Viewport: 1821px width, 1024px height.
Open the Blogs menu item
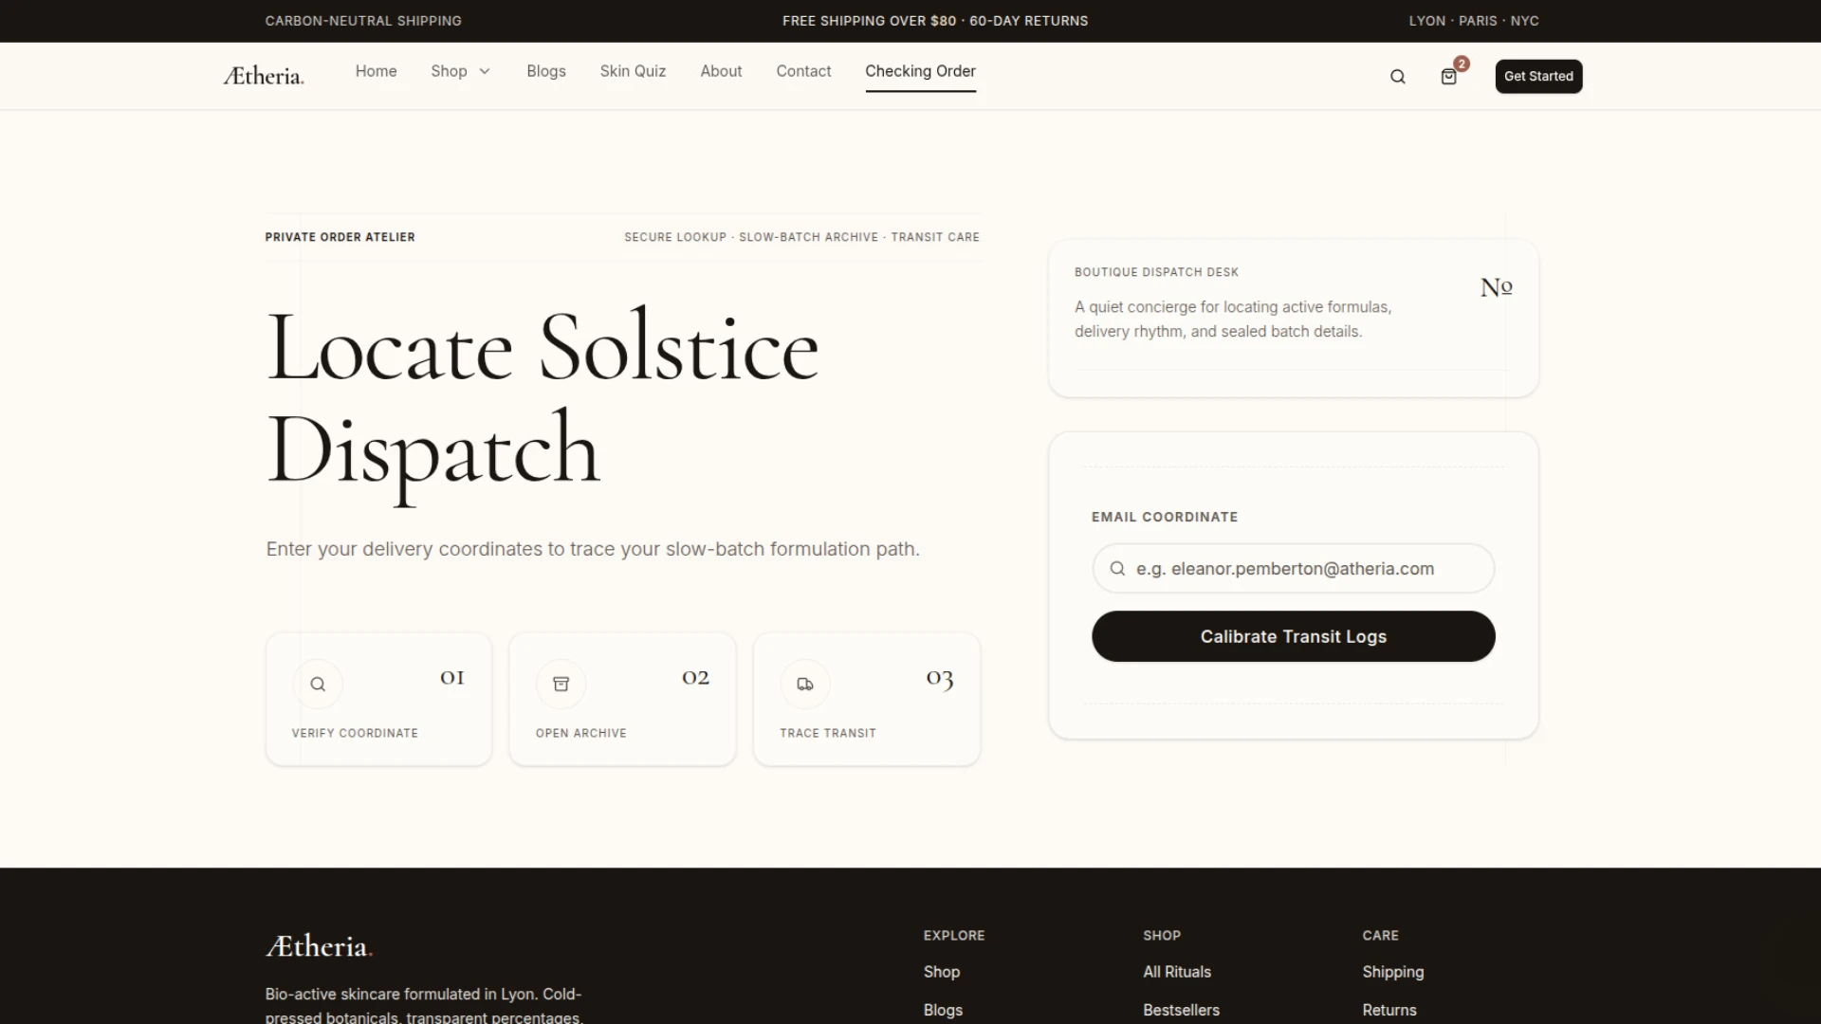(546, 71)
